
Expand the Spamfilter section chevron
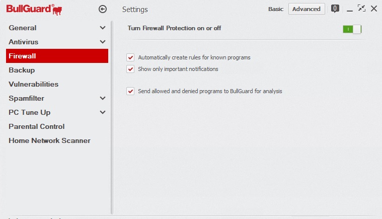pyautogui.click(x=103, y=98)
